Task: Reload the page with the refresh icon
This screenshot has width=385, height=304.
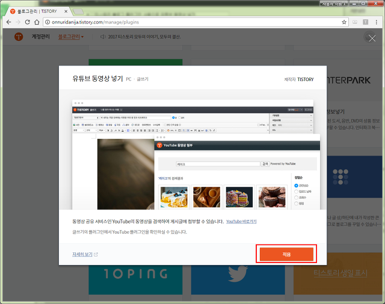Action: 28,22
